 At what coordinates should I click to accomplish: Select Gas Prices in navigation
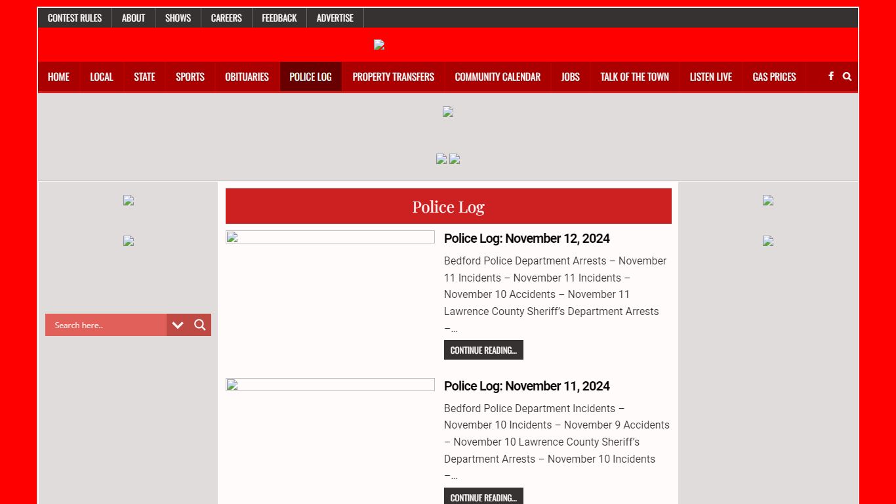click(774, 77)
